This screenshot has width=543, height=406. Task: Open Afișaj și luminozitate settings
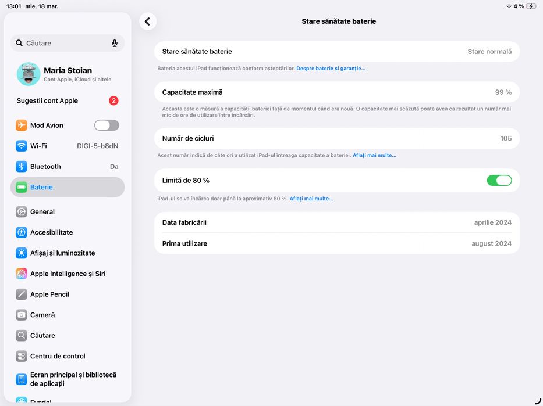click(x=68, y=253)
